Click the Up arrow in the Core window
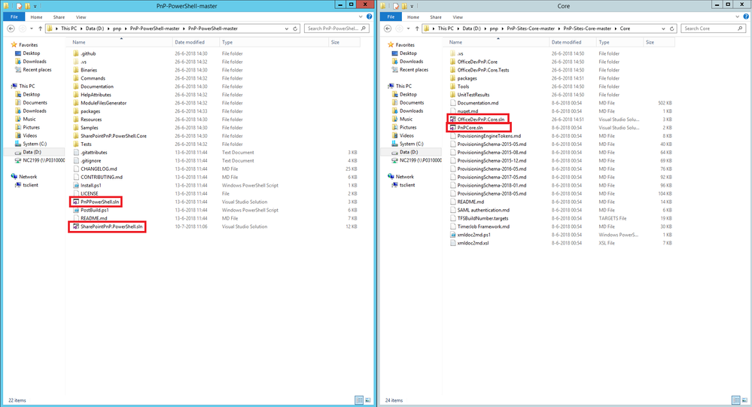 pos(417,29)
